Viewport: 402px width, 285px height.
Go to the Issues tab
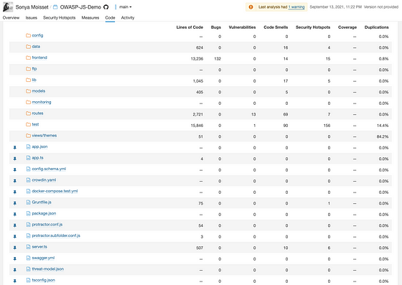(32, 18)
